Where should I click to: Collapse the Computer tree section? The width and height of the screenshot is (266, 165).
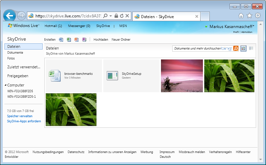point(5,85)
